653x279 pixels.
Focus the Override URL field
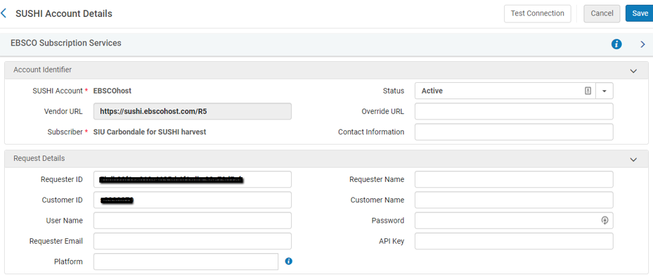tap(514, 111)
